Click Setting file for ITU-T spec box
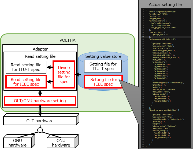 coord(103,67)
